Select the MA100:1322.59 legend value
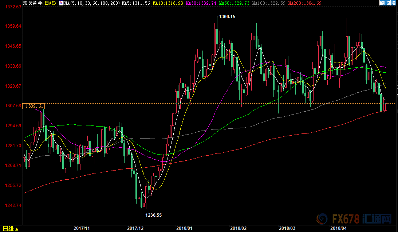Screen dimensions: 398x232 click(x=269, y=3)
